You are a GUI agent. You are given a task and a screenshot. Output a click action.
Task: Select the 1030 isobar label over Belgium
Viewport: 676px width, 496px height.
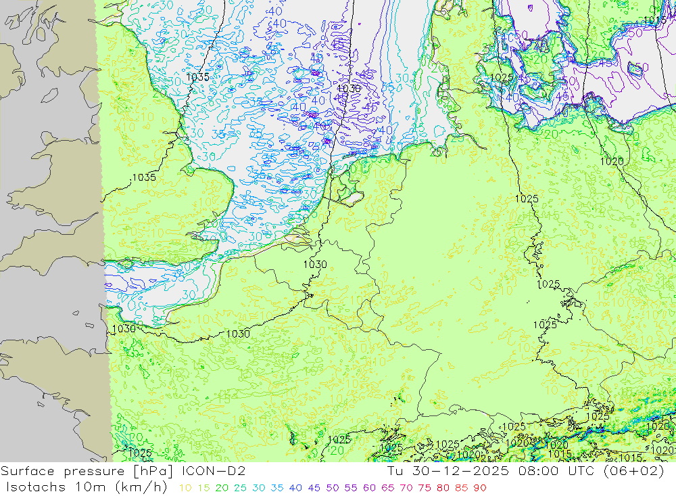coord(315,264)
